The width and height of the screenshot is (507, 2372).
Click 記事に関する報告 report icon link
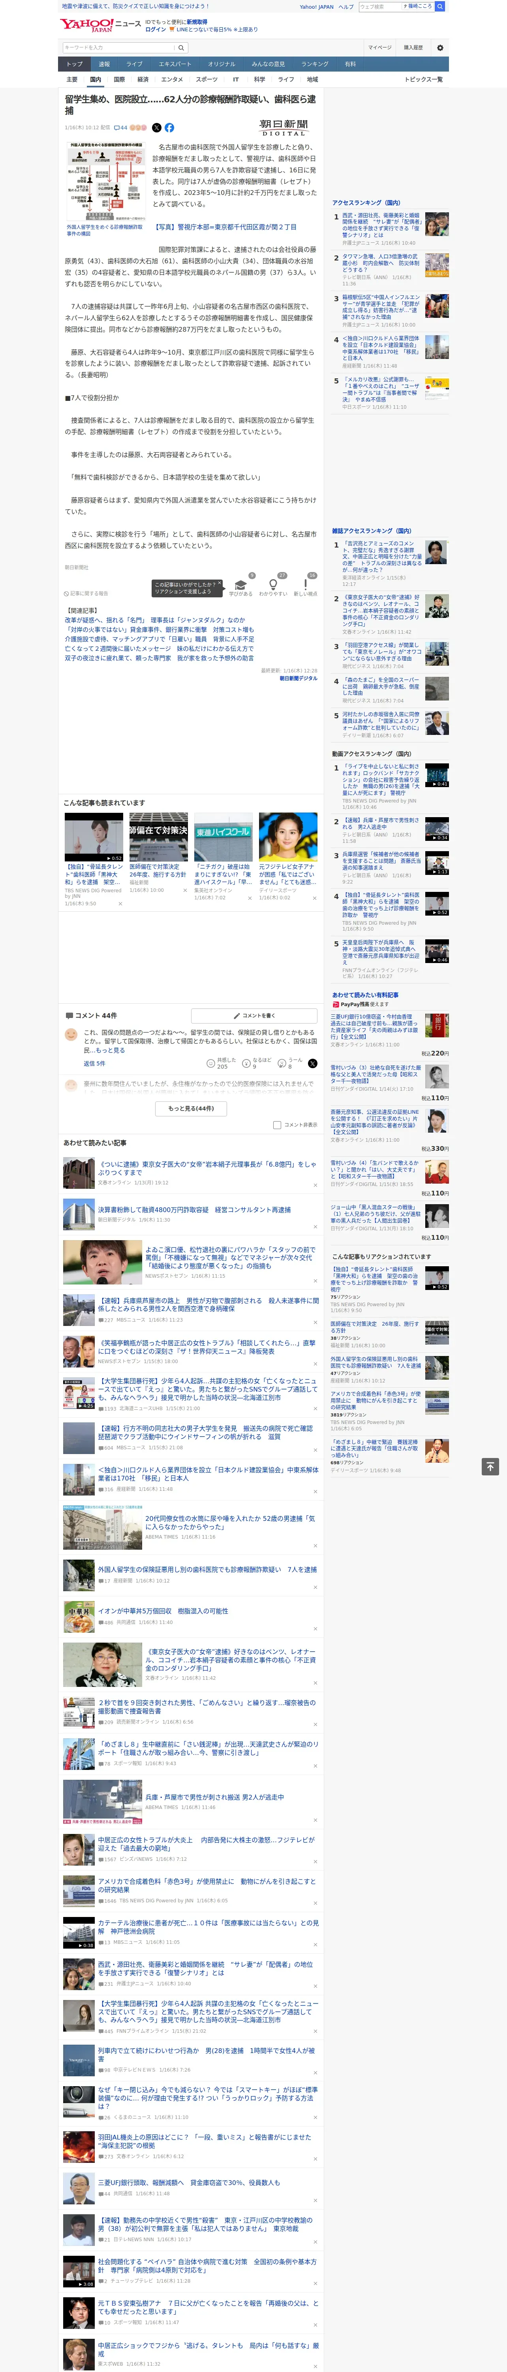[86, 593]
